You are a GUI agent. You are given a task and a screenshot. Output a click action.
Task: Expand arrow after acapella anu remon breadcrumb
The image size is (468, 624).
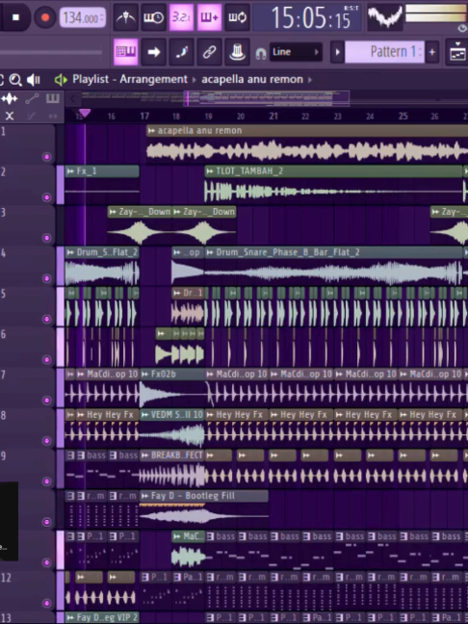(310, 80)
